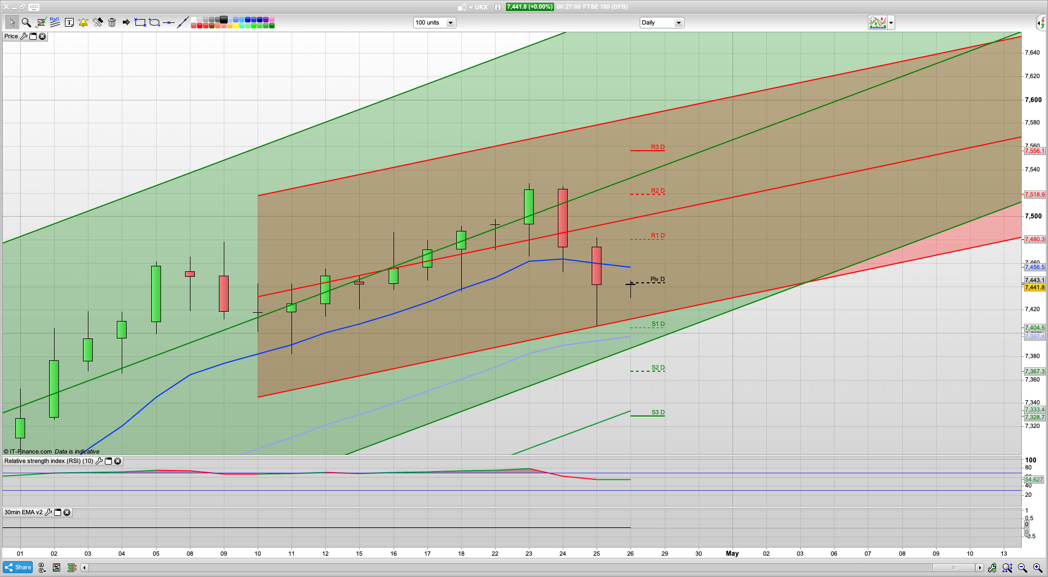1048x577 pixels.
Task: Pick the bright red color swatch
Action: click(x=200, y=26)
